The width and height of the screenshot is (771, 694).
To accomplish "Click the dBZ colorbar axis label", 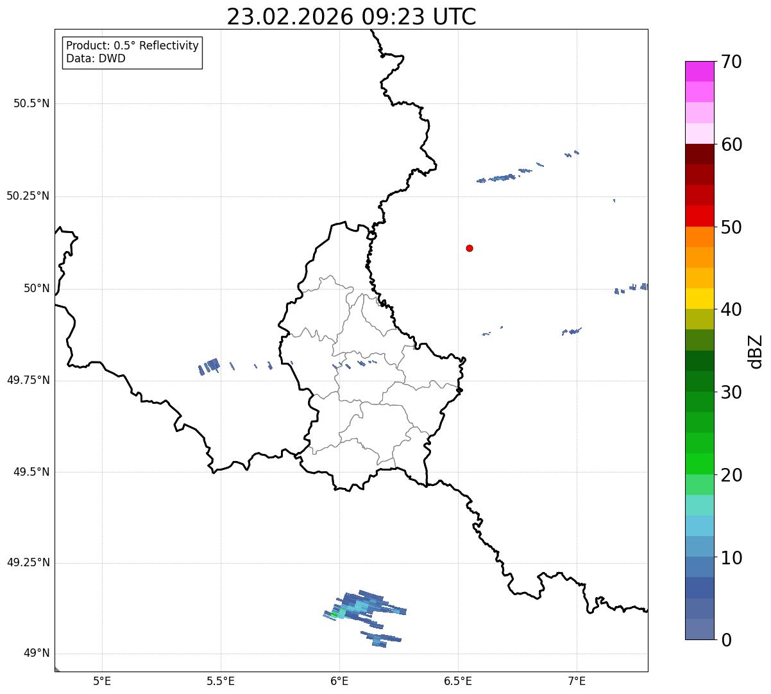I will pos(755,351).
